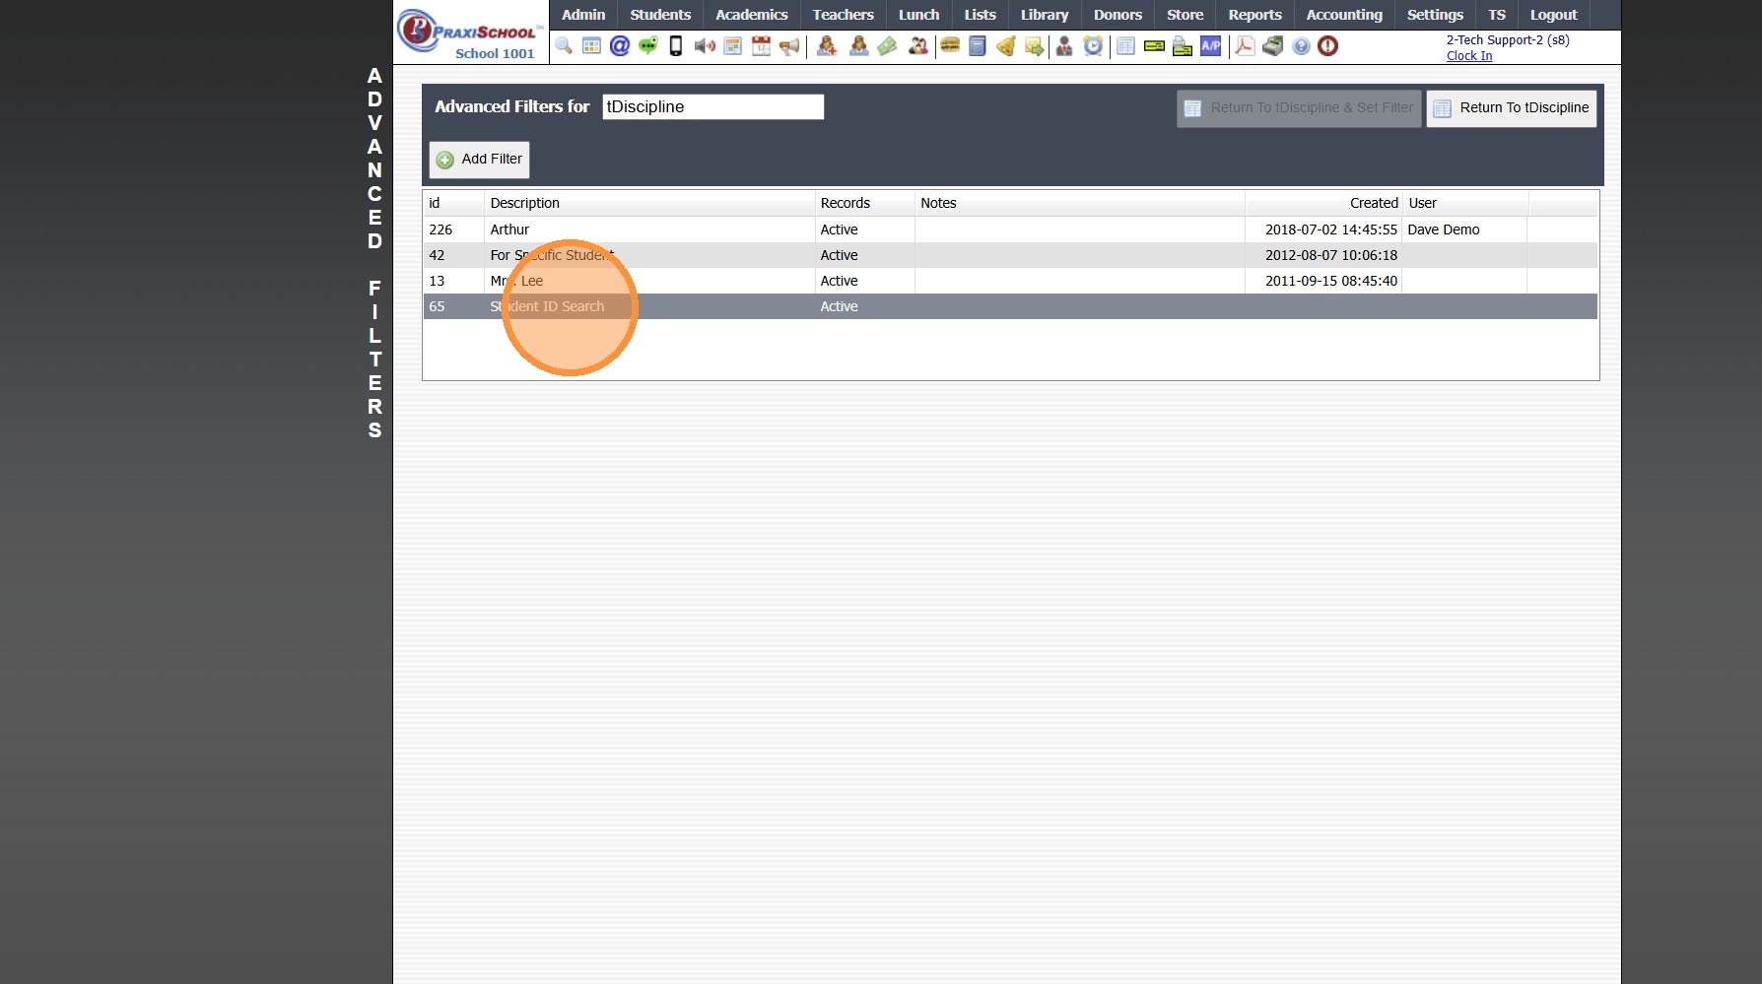Open the Students menu

click(660, 15)
